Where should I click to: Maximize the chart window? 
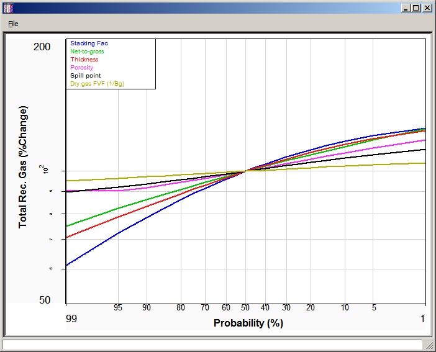tap(416, 8)
